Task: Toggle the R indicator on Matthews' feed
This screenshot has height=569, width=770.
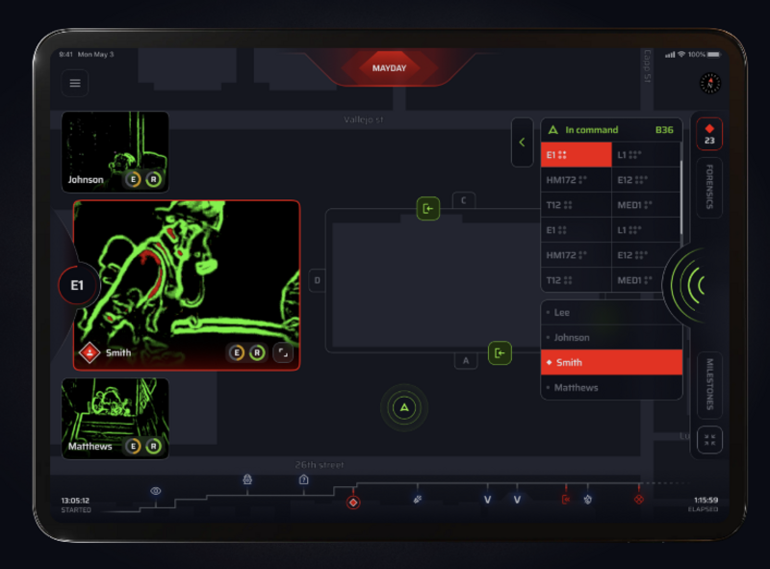Action: (x=153, y=446)
